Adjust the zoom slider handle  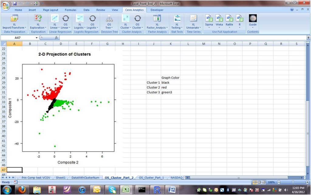[x=293, y=182]
